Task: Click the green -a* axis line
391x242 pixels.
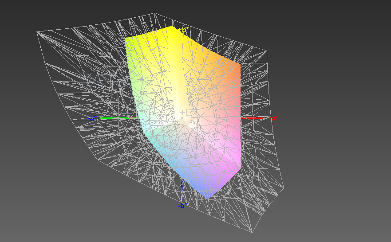Action: 119,118
